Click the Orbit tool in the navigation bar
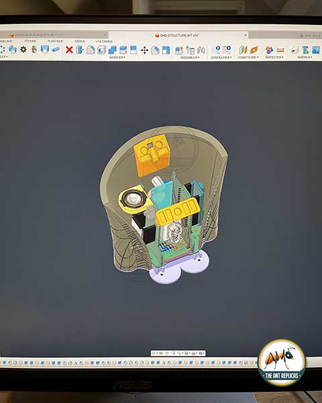The height and width of the screenshot is (403, 322). click(x=154, y=353)
